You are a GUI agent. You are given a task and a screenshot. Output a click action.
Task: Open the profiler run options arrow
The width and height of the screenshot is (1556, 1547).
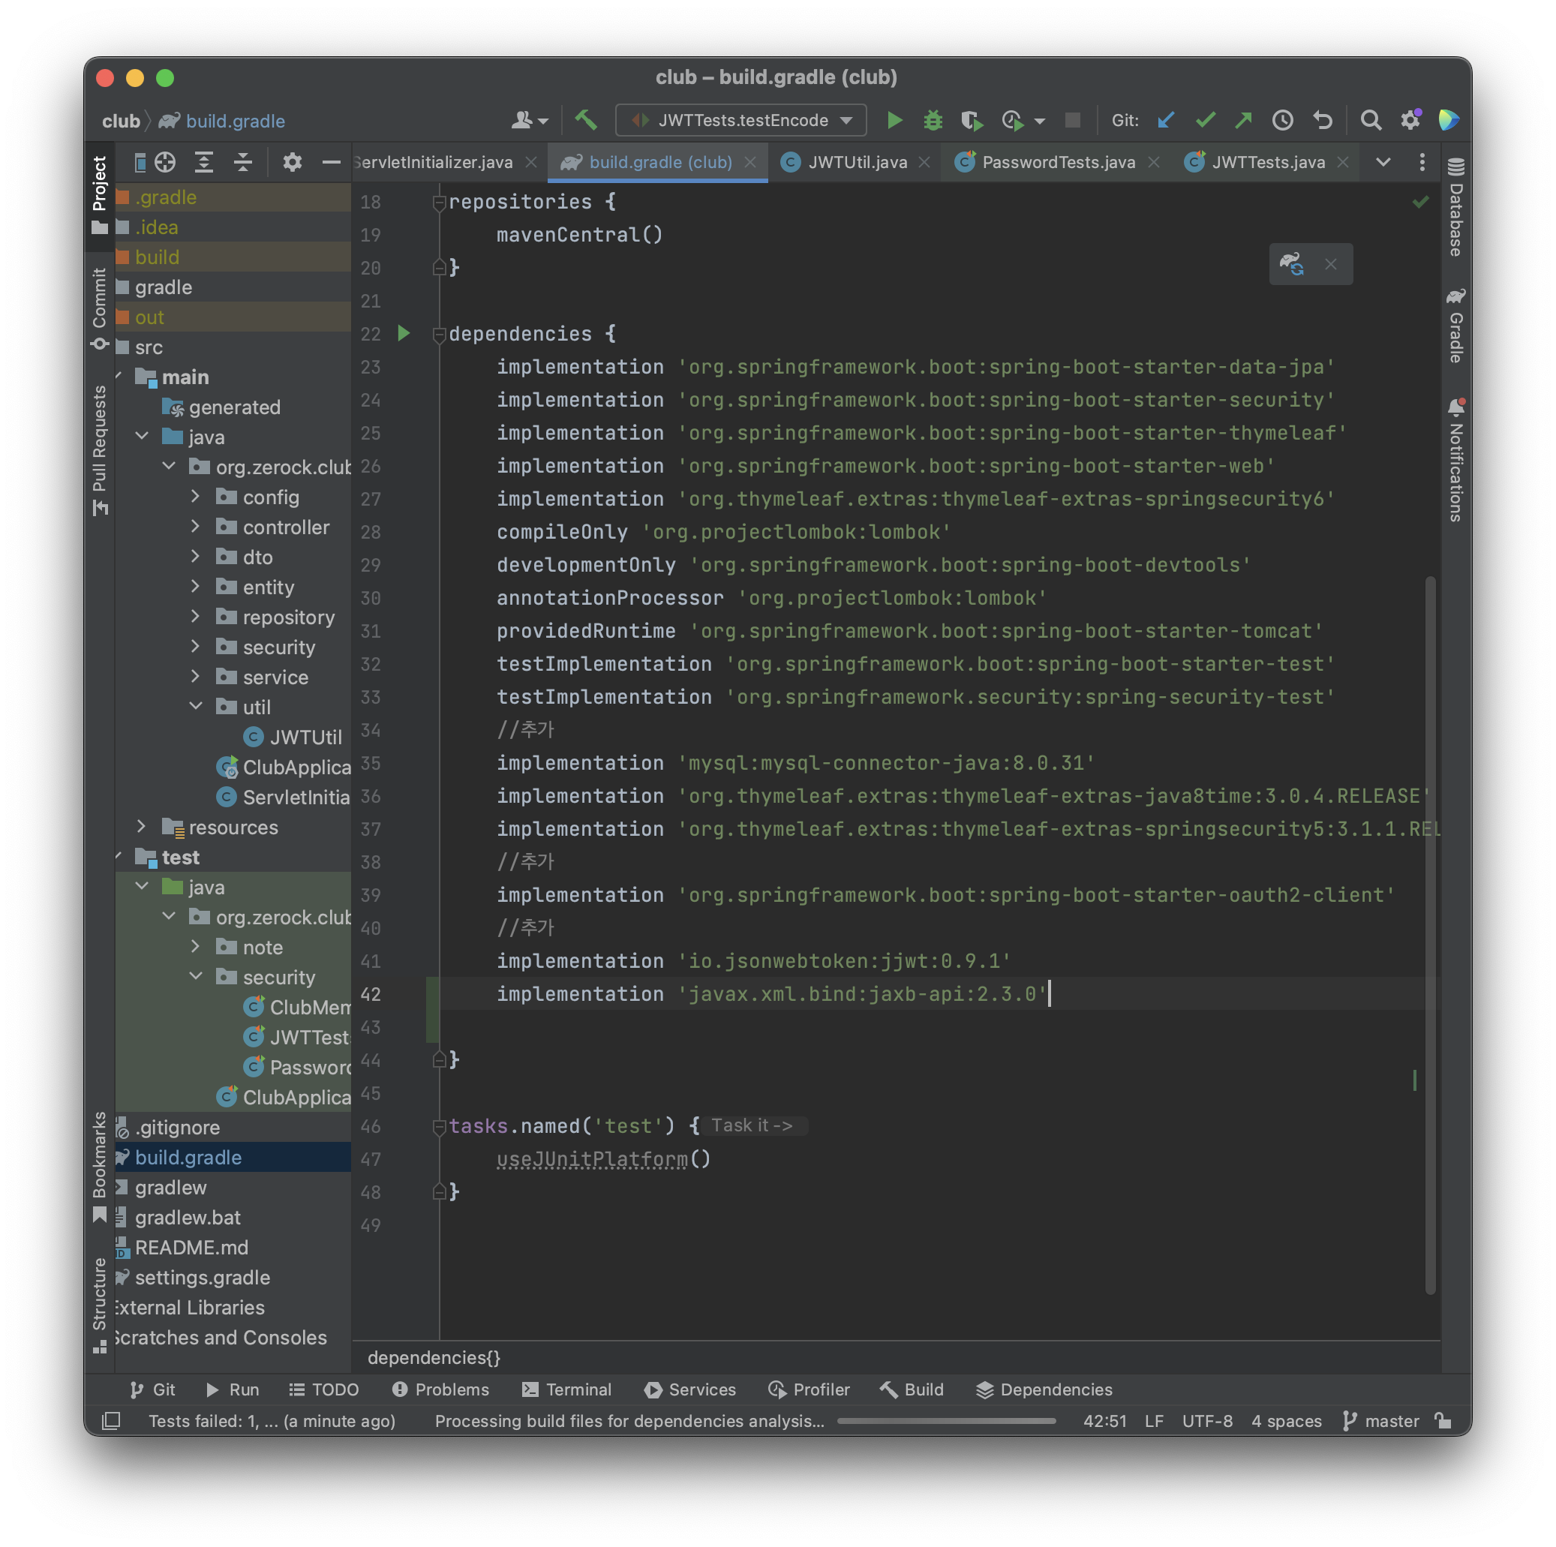coord(1040,122)
